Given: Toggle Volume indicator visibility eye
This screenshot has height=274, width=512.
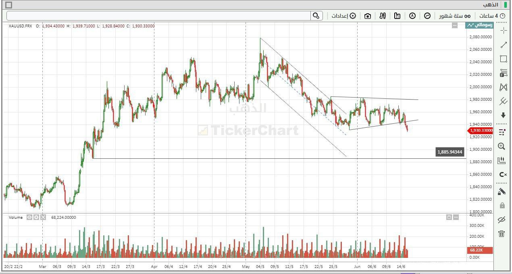Looking at the screenshot, I should [29, 217].
